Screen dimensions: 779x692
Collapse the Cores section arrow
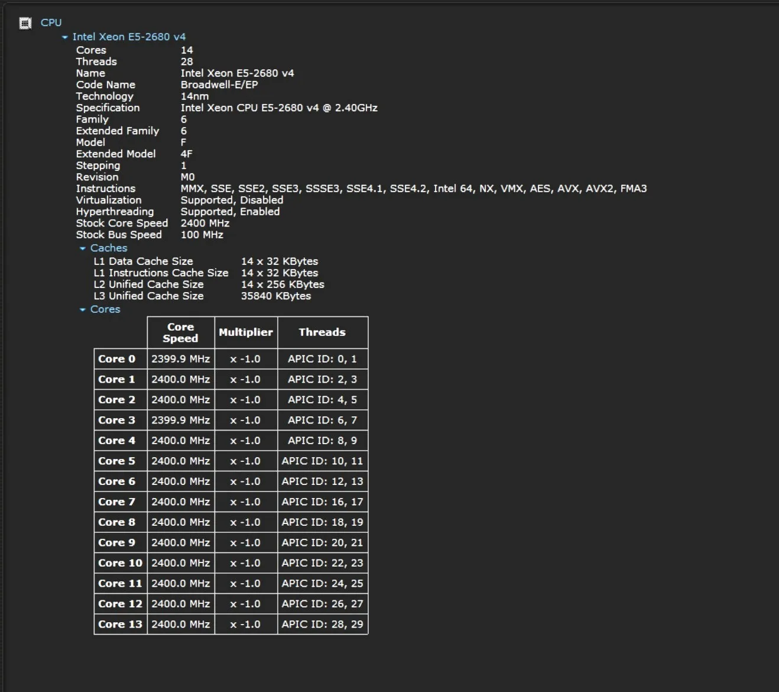pos(83,310)
